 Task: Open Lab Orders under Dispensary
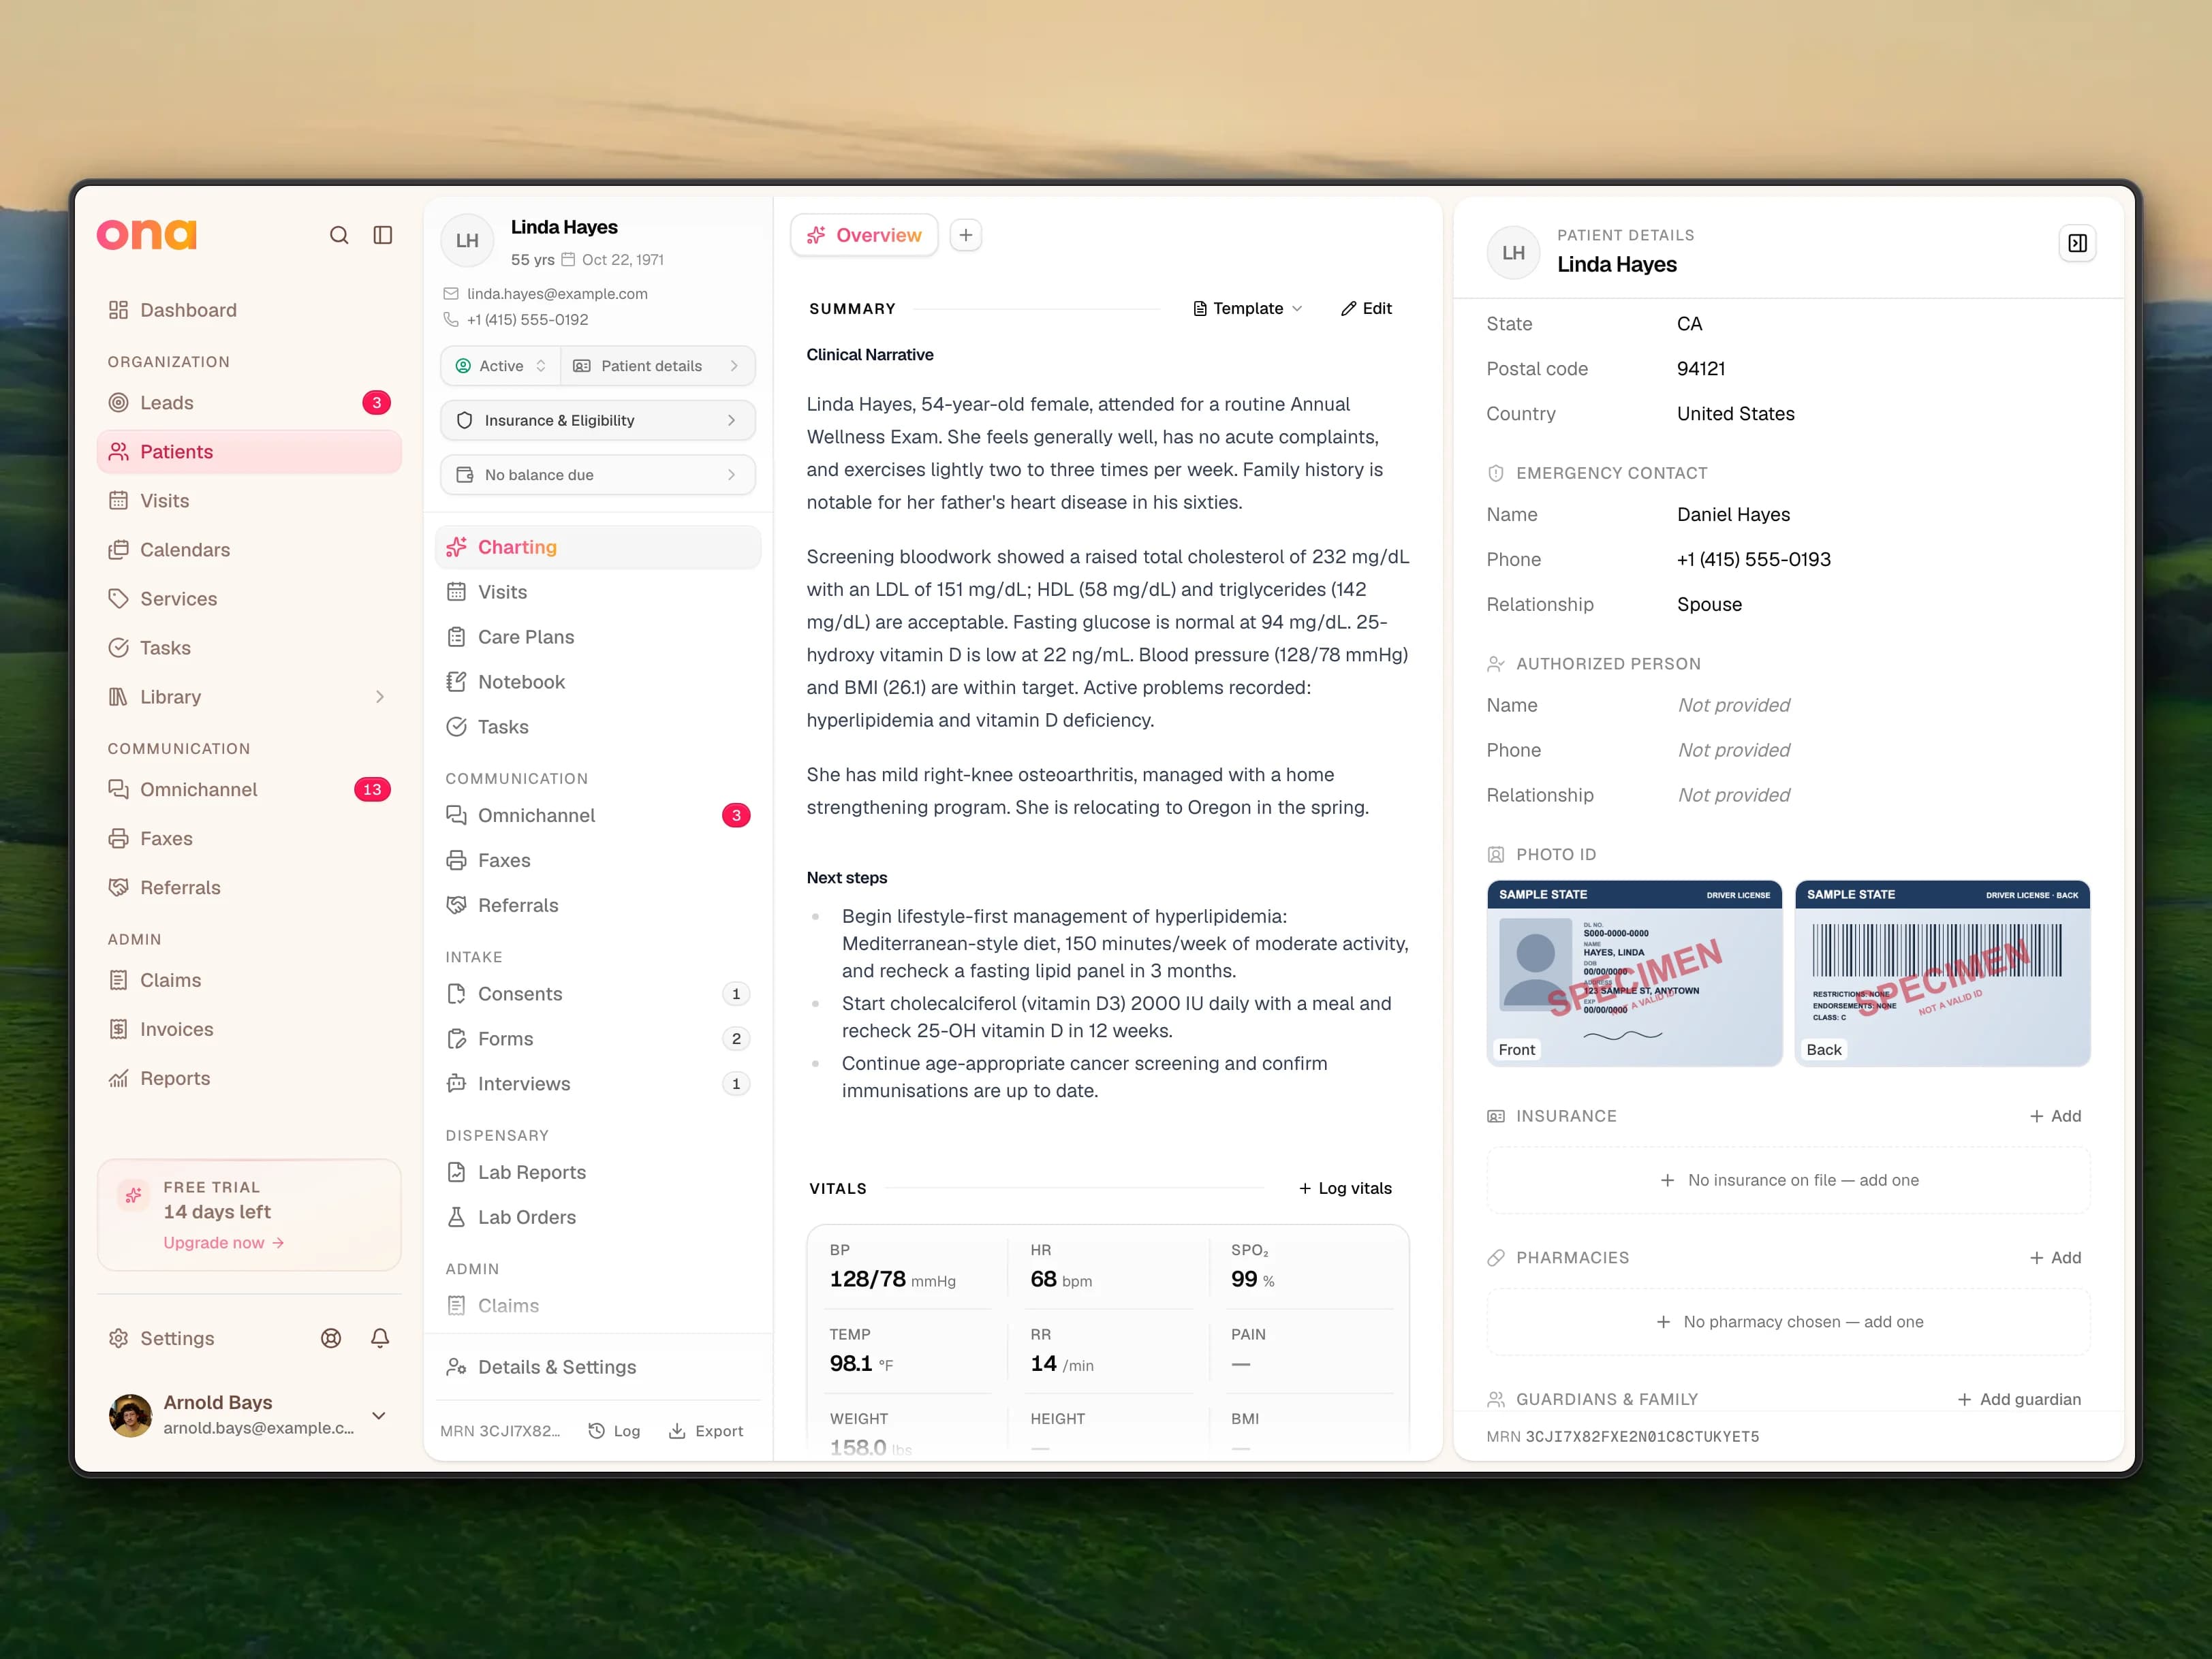[598, 1217]
